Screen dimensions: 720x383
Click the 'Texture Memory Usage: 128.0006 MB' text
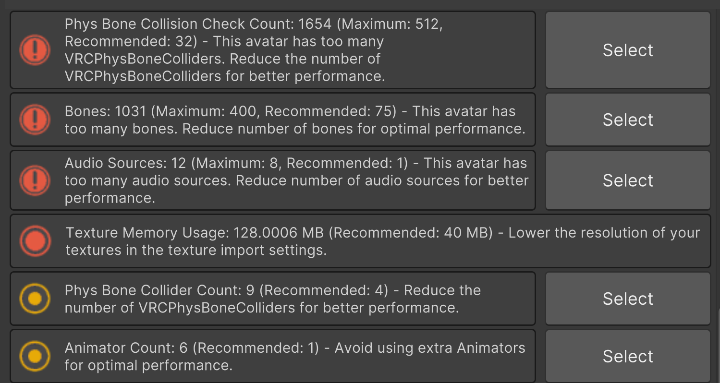(x=195, y=233)
